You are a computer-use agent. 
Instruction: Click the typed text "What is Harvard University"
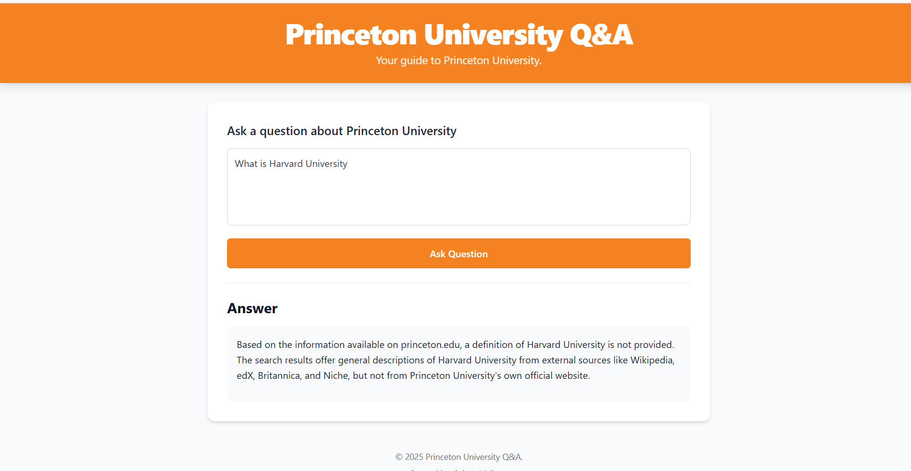tap(291, 164)
